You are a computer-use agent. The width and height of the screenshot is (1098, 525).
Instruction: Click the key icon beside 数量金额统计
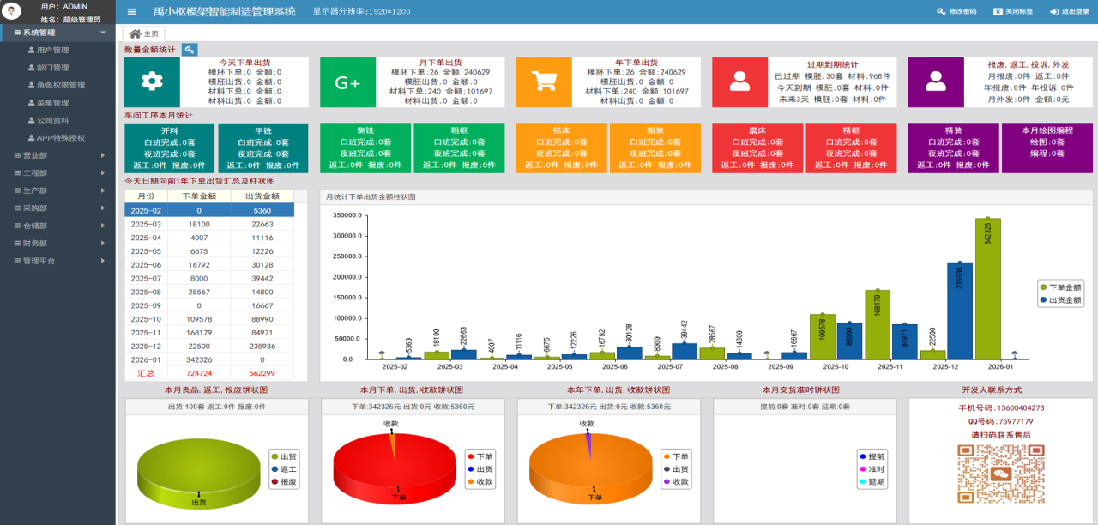(190, 50)
